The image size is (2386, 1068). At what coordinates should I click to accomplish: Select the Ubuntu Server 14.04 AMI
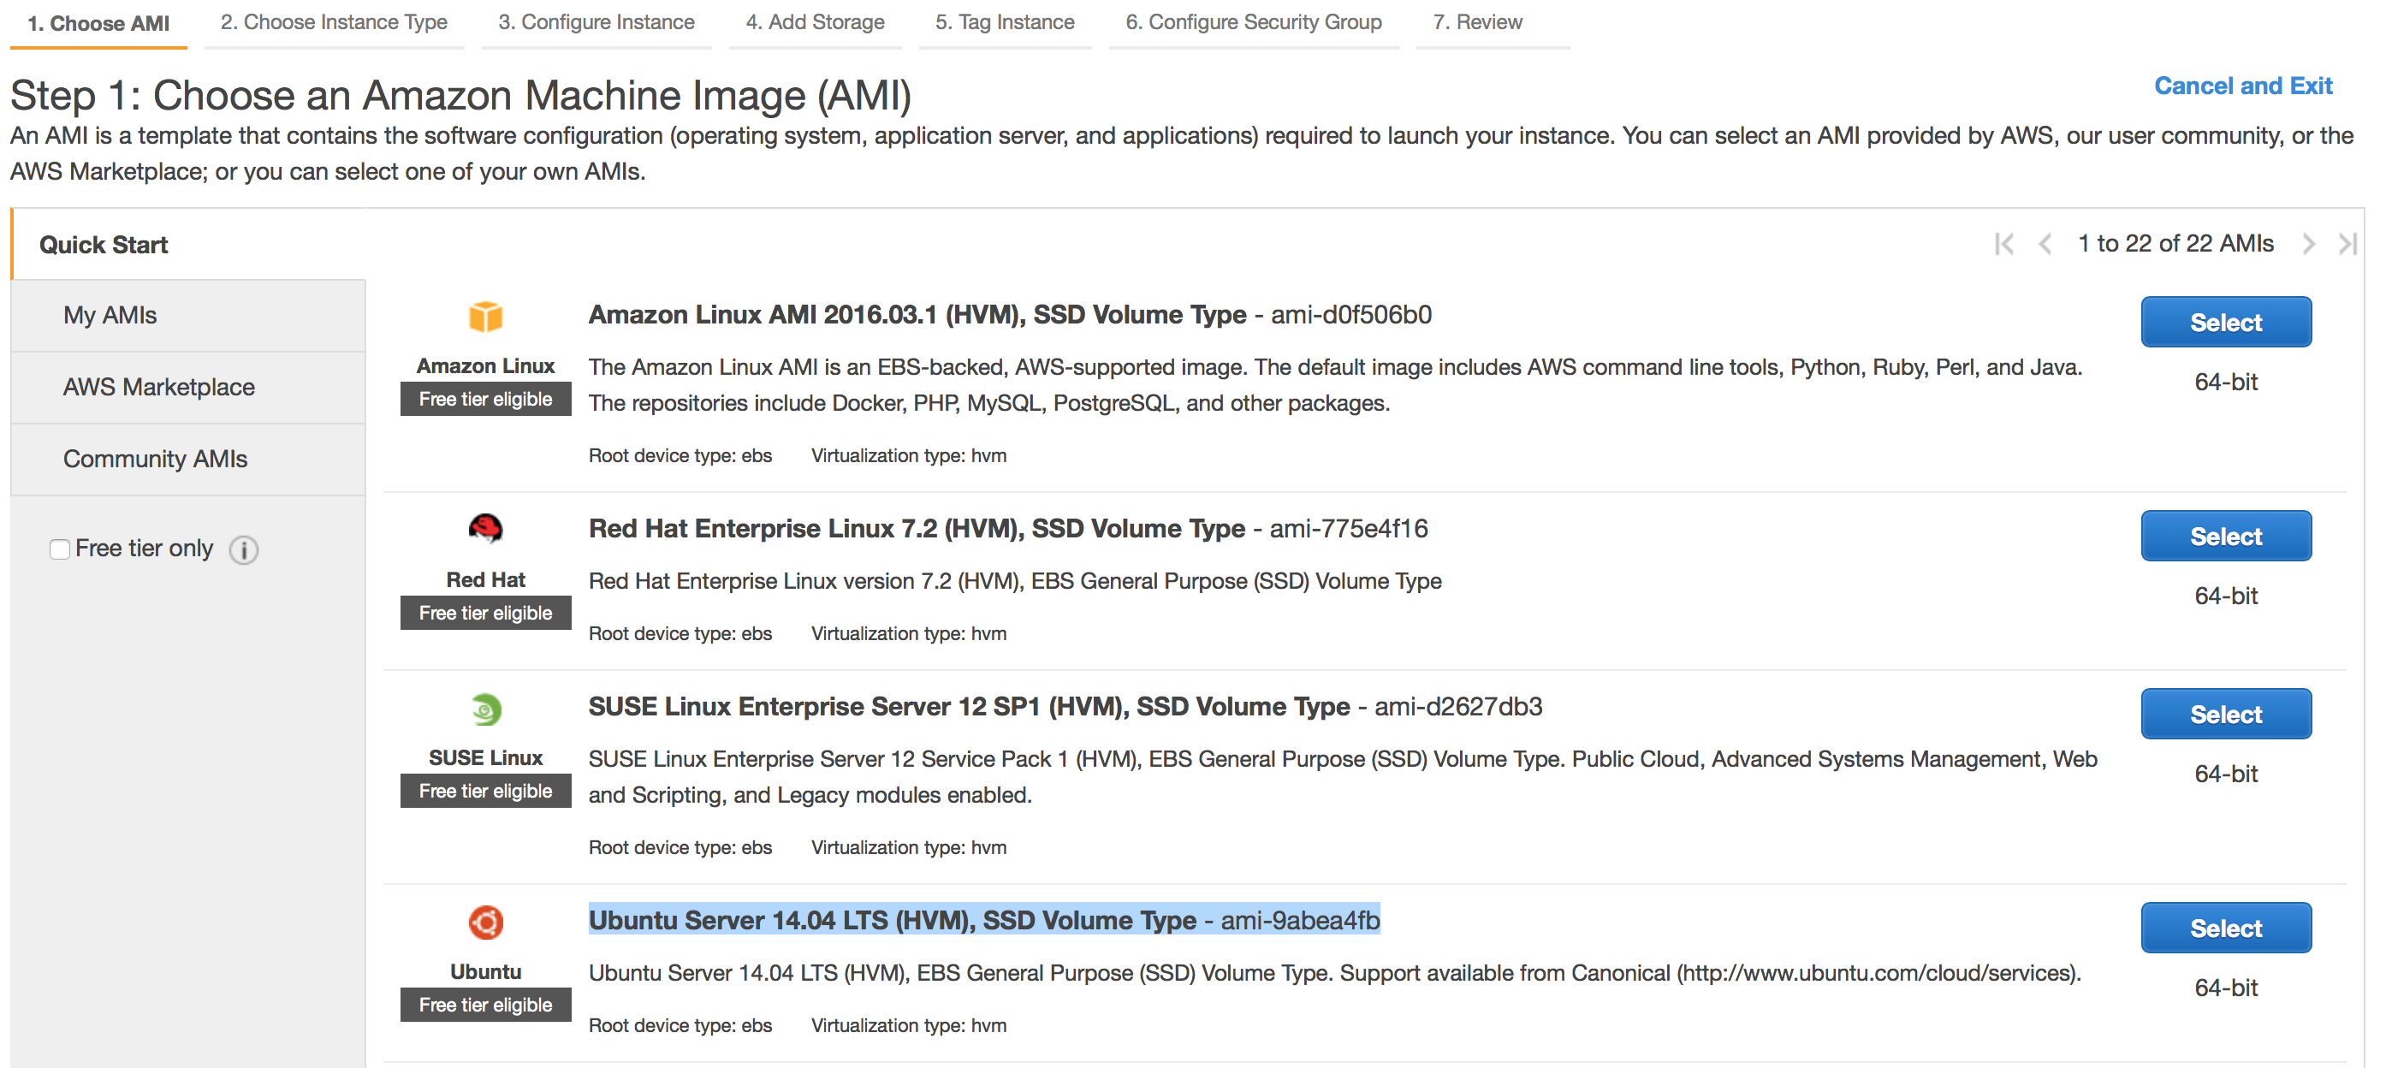click(2225, 927)
